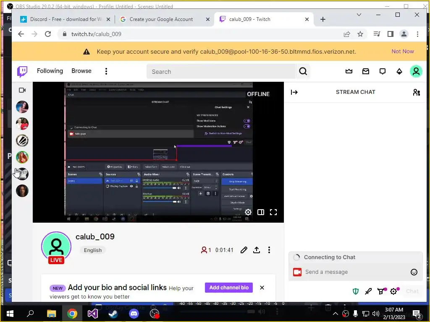This screenshot has width=430, height=322.
Task: Click the taskbar volume speaker icon
Action: (x=376, y=314)
